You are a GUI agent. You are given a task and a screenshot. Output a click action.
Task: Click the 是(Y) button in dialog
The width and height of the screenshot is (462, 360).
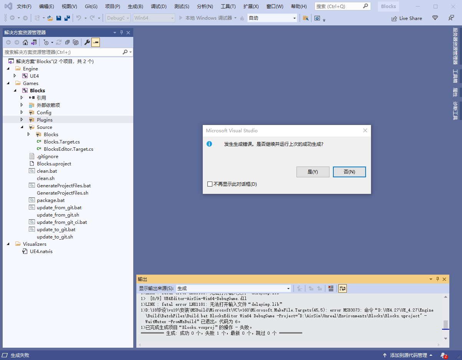click(x=313, y=172)
